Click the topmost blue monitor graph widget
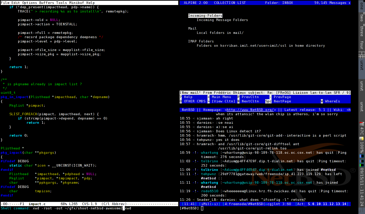Screen dimensions: 365x214 (x=362, y=156)
